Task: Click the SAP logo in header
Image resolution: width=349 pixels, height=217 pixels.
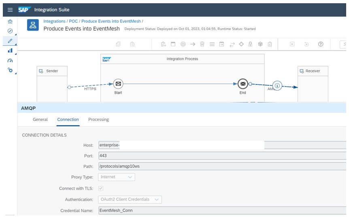Action: click(x=24, y=10)
